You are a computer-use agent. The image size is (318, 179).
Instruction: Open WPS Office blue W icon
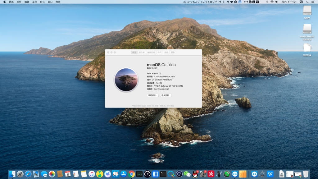[270, 174]
